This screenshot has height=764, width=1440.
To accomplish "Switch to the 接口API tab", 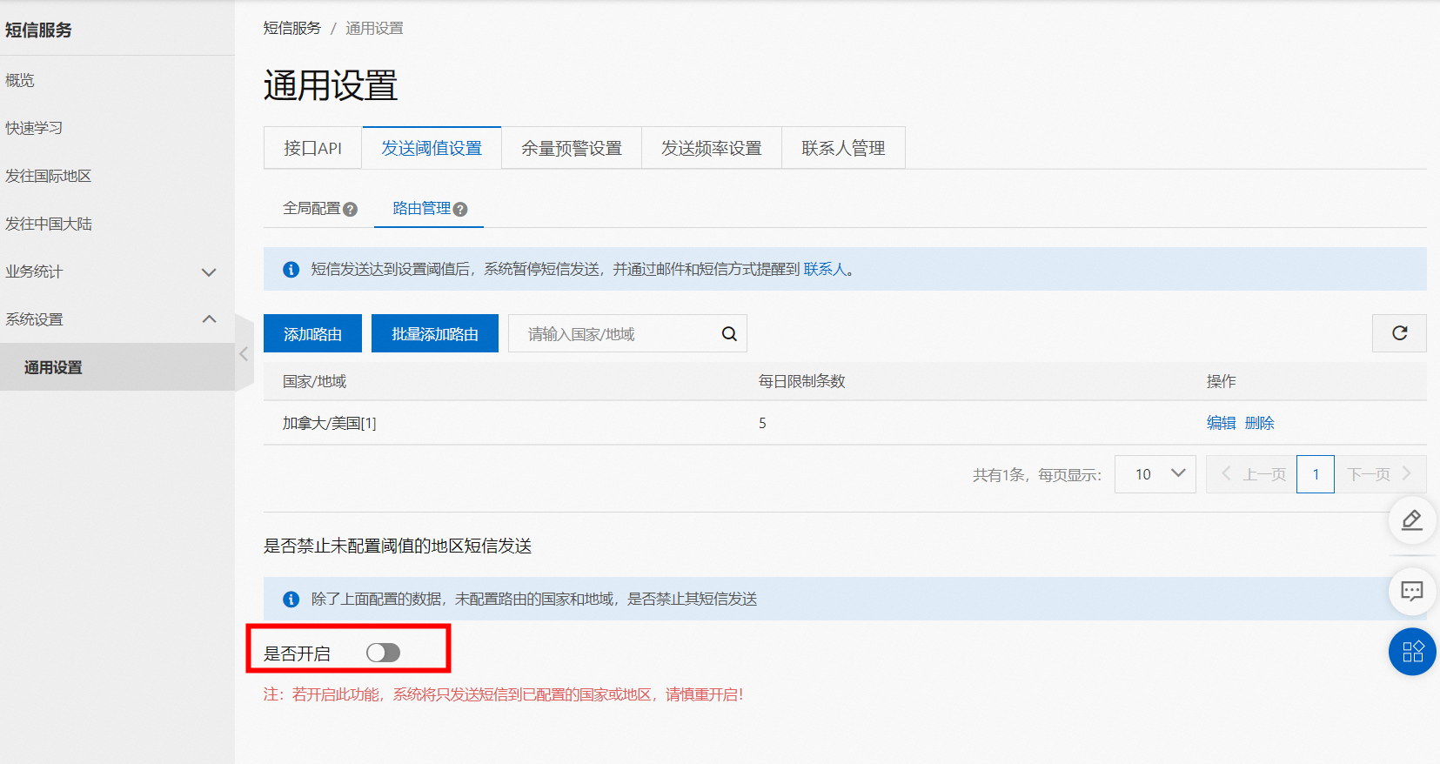I will [x=313, y=148].
